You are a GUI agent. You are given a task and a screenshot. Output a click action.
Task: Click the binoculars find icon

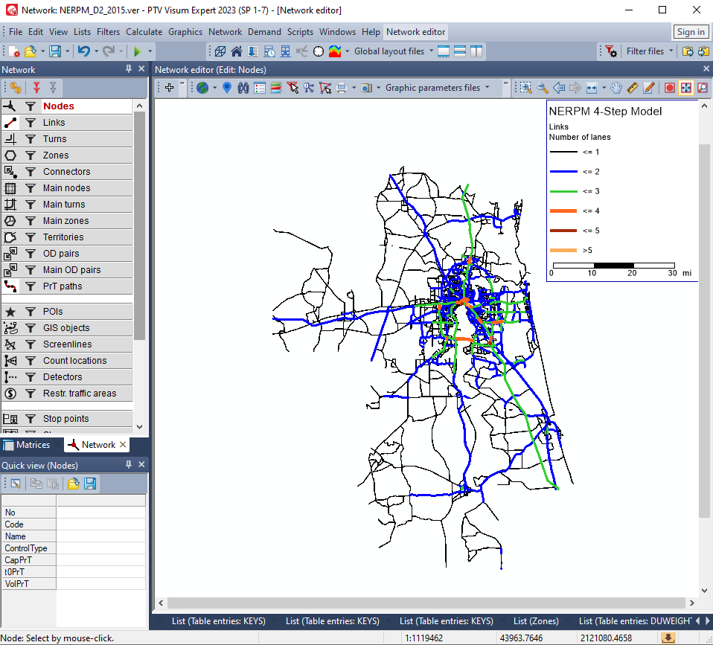243,88
